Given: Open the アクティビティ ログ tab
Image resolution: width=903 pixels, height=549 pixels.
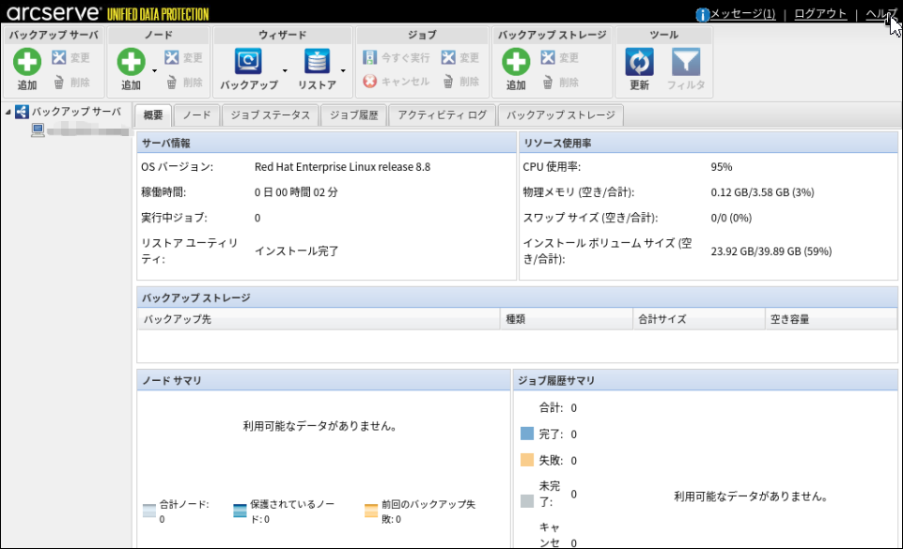Looking at the screenshot, I should coord(442,115).
